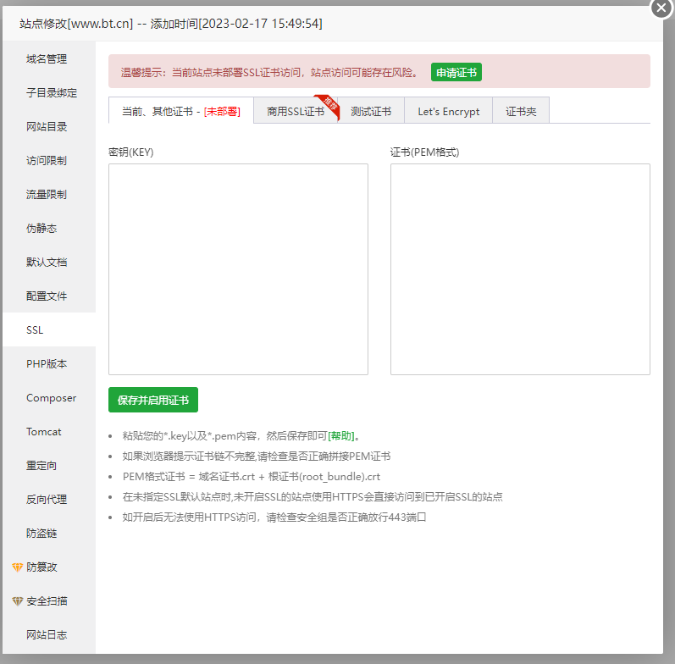Click the green 申请证书 button
Screen dimensions: 675x664
tap(456, 73)
